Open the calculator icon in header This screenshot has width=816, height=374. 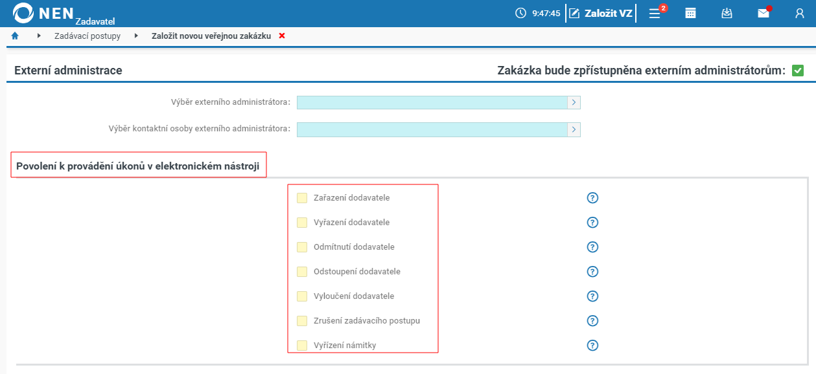(691, 13)
